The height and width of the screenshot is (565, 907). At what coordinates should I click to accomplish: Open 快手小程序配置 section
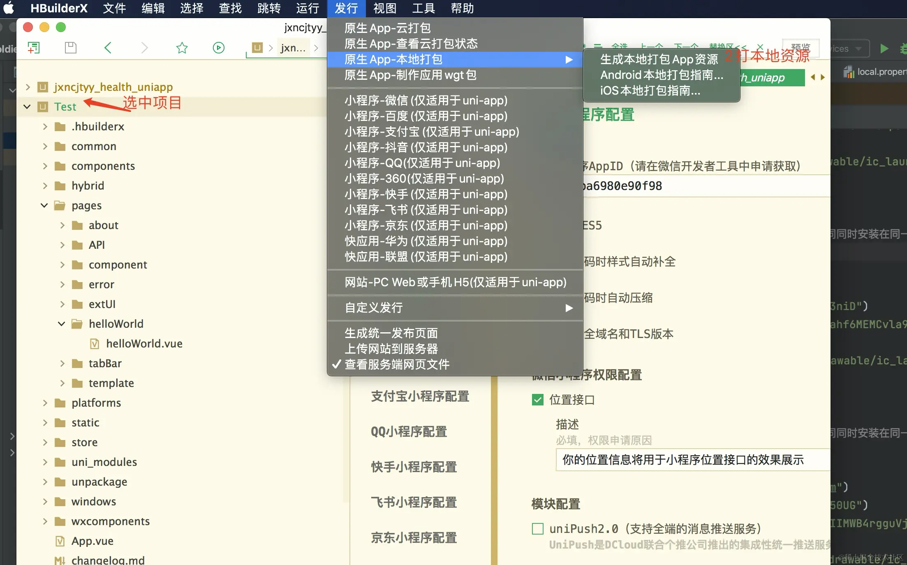coord(414,467)
